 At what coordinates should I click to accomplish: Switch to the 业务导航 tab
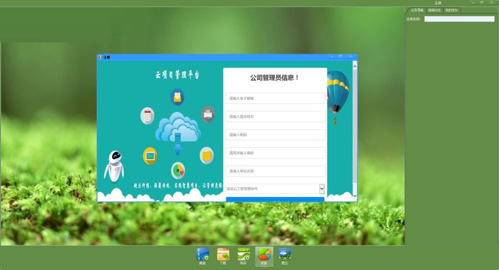coord(417,10)
